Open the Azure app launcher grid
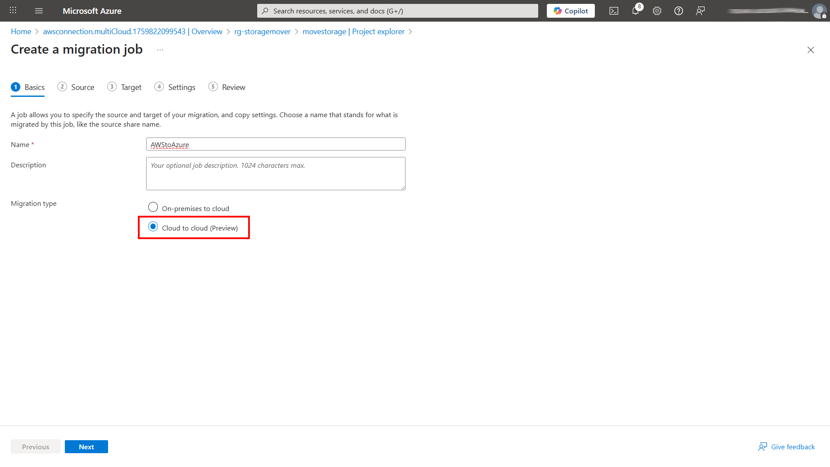This screenshot has width=830, height=467. pyautogui.click(x=13, y=10)
